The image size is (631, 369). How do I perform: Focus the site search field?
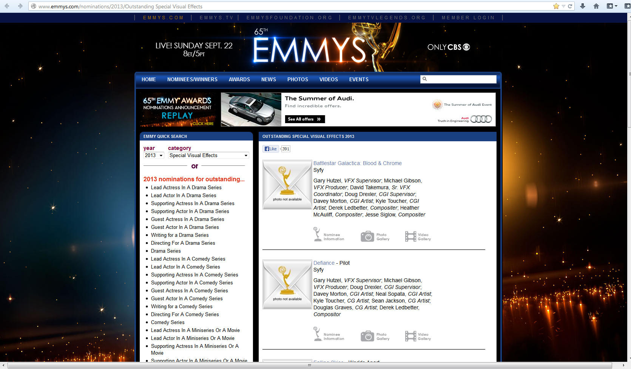[x=458, y=79]
